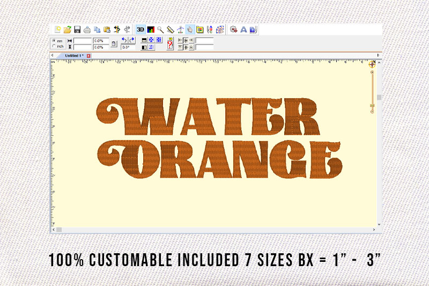Align objects to top edge

180,47
